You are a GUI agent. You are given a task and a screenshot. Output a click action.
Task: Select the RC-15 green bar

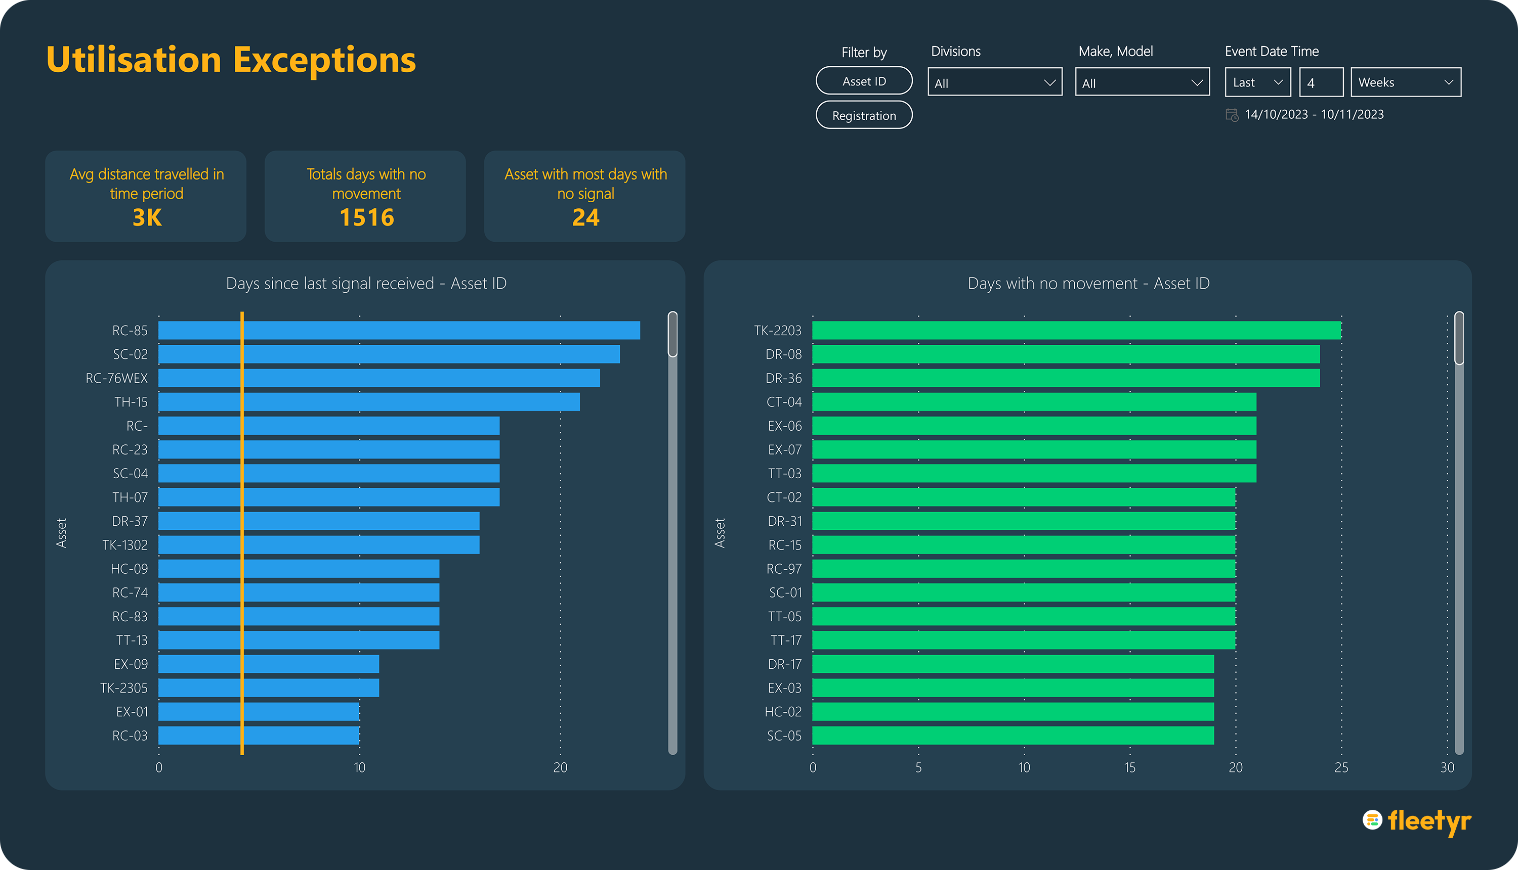coord(1024,545)
